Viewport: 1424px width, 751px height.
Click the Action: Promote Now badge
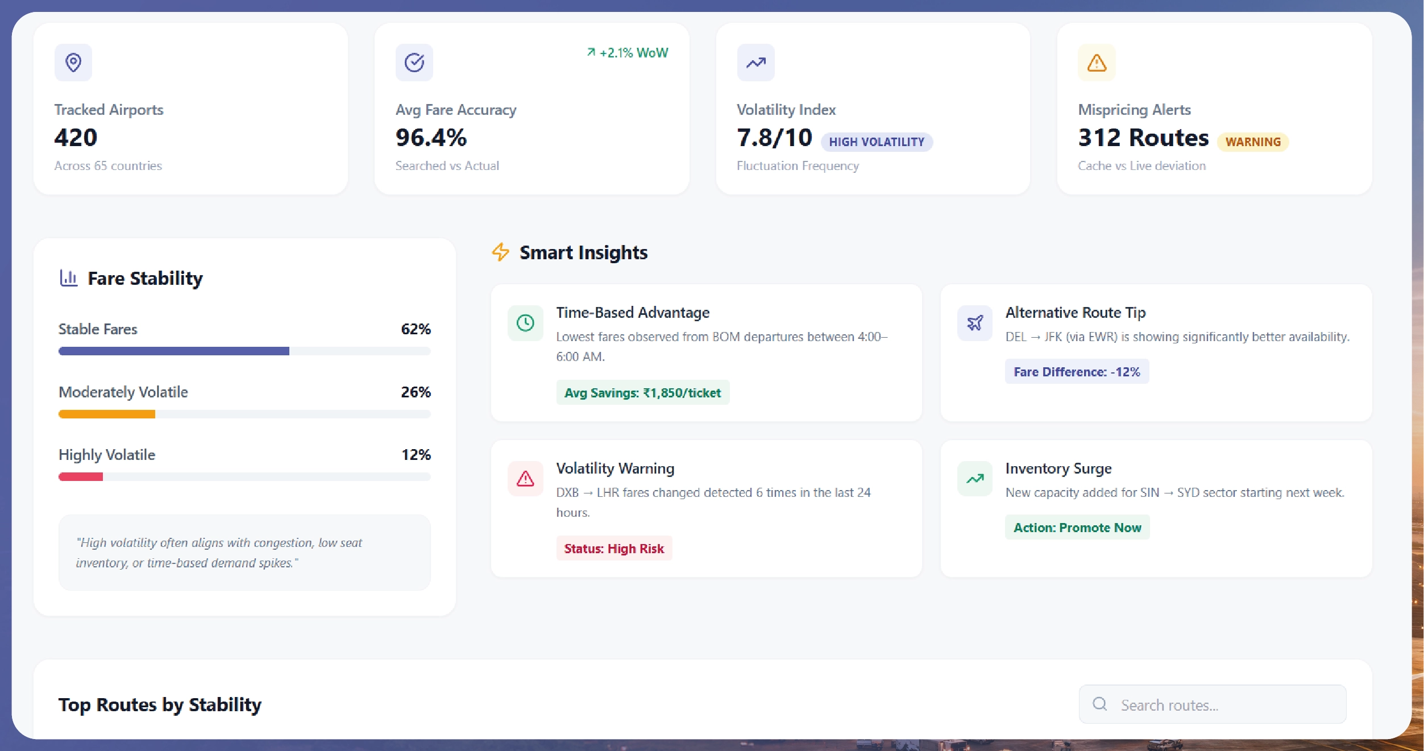point(1077,528)
